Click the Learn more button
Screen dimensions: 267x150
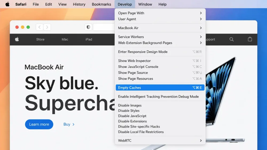[x=39, y=124]
